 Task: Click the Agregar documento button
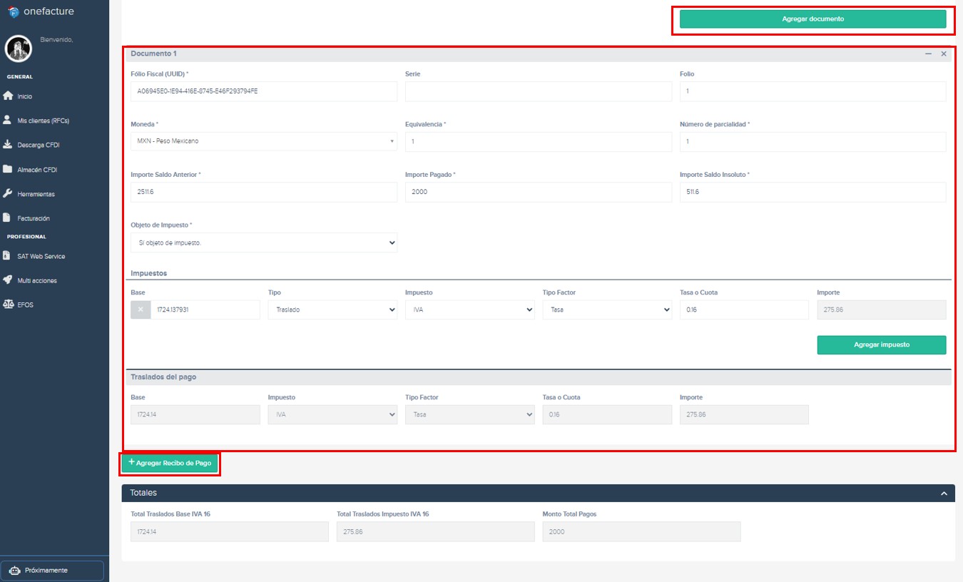[813, 19]
